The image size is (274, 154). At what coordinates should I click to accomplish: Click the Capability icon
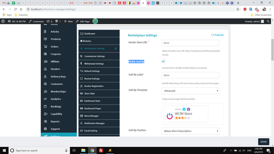pyautogui.click(x=46, y=114)
